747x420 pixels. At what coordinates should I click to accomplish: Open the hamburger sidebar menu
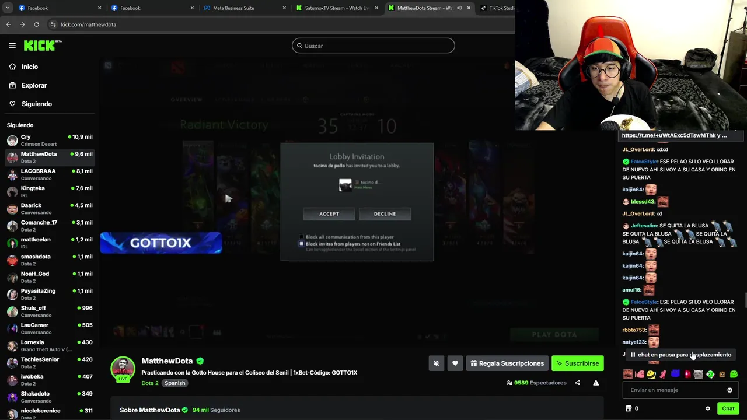[x=12, y=45]
